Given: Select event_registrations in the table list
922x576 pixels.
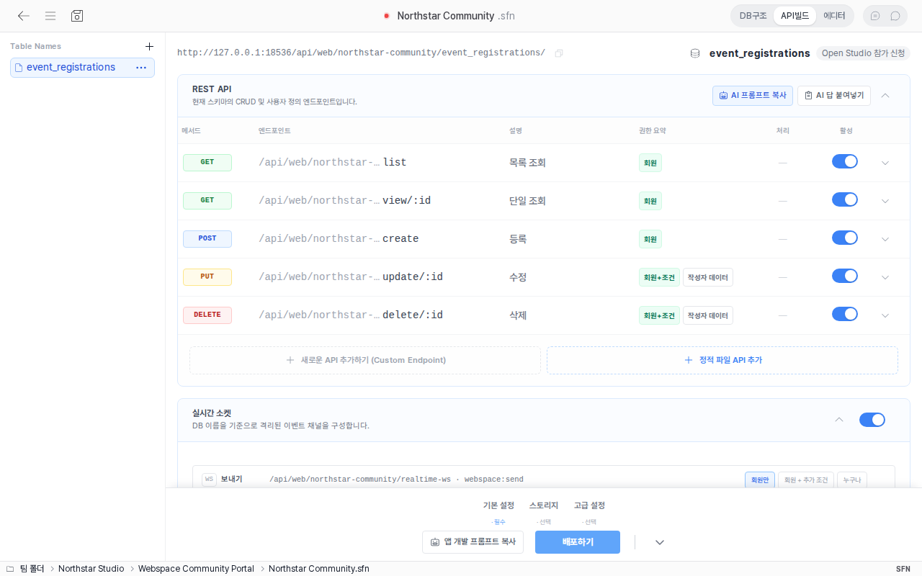Looking at the screenshot, I should [82, 68].
